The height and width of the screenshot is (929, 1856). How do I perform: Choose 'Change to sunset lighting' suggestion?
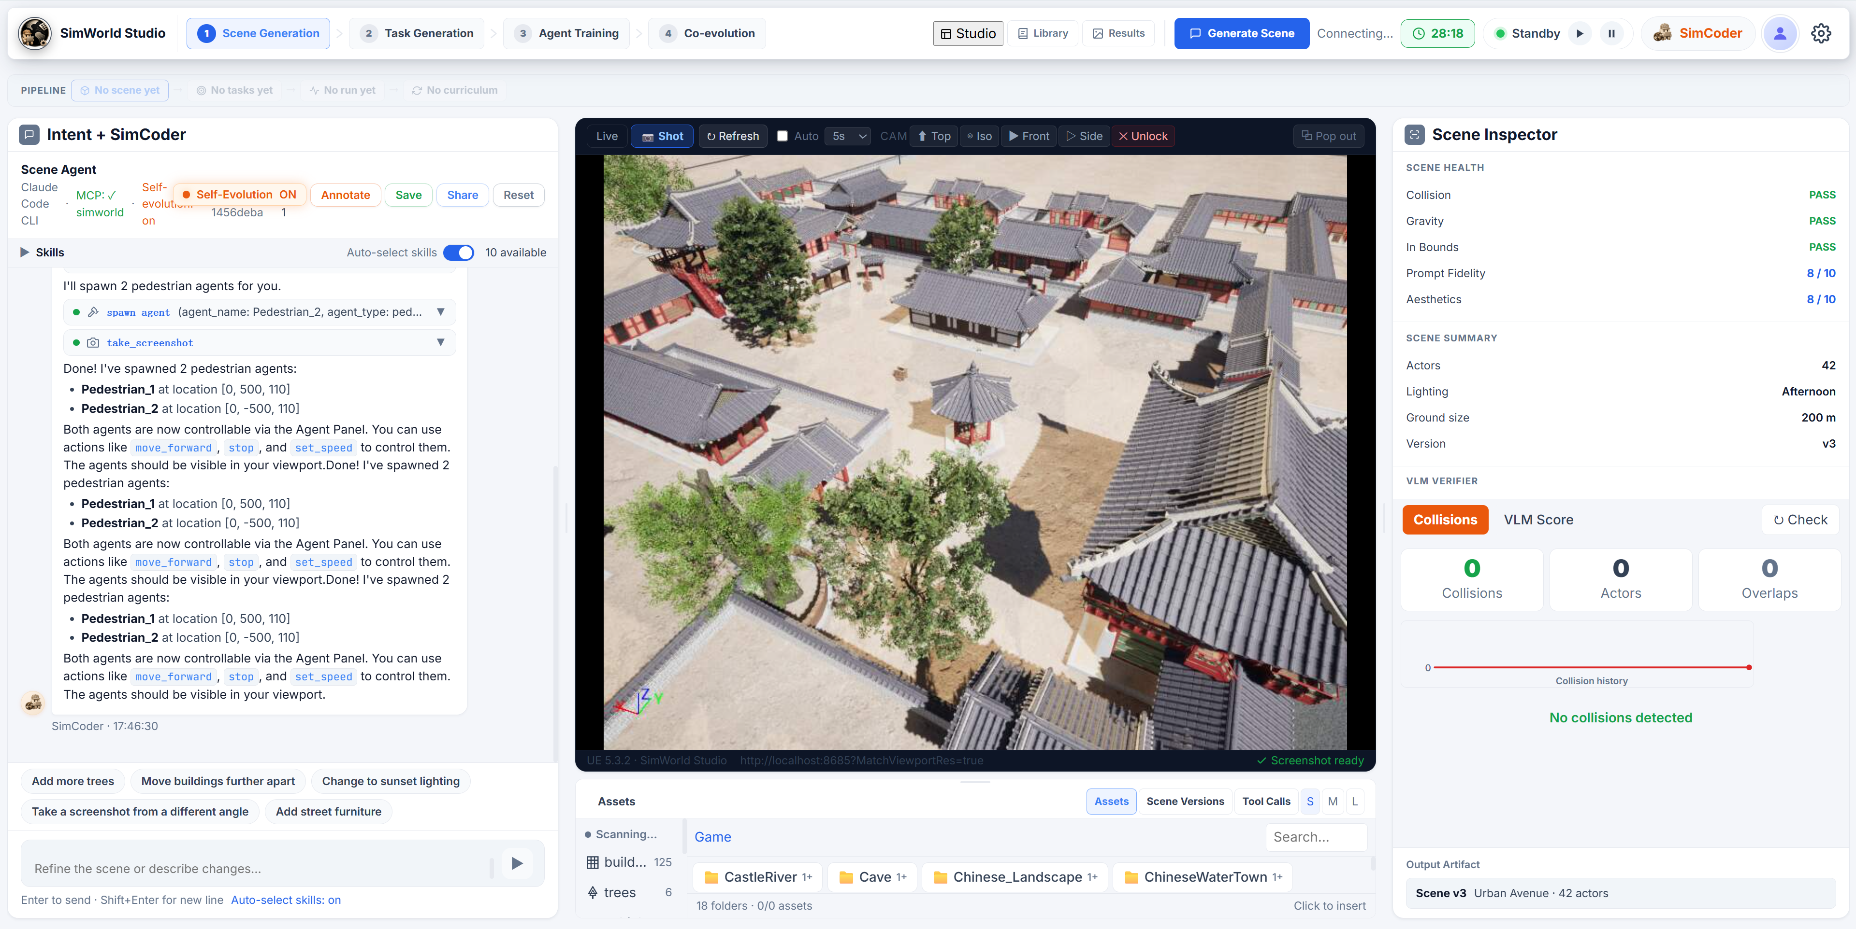(x=391, y=781)
